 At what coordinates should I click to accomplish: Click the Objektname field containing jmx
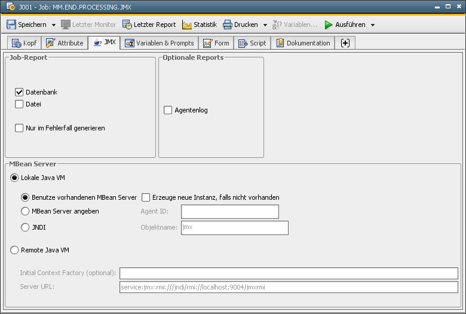(235, 228)
